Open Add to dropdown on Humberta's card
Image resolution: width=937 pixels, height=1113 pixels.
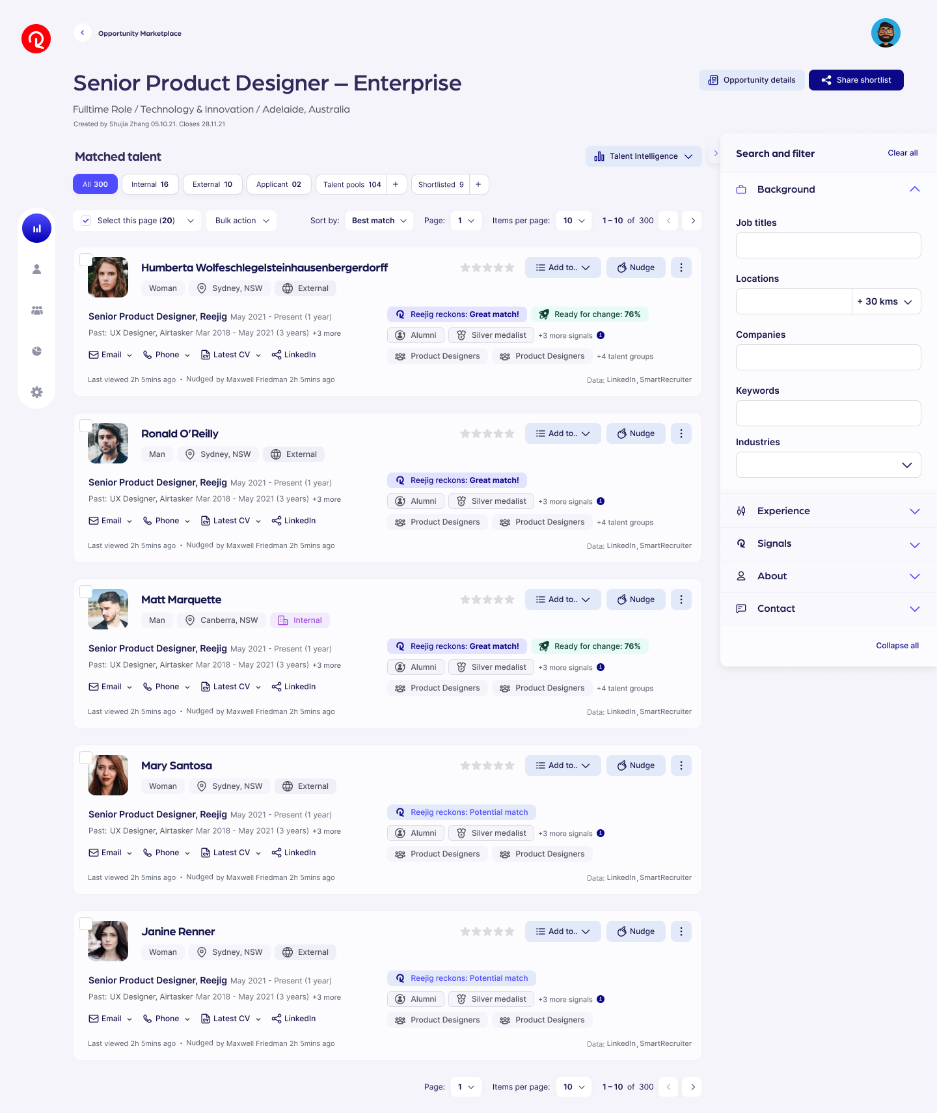click(x=563, y=268)
